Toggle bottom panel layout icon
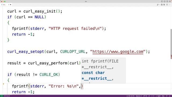The height and width of the screenshot is (97, 172). (x=164, y=1)
